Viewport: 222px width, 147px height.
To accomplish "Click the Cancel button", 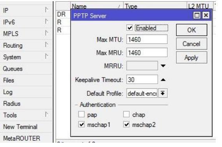I will click(x=192, y=44).
